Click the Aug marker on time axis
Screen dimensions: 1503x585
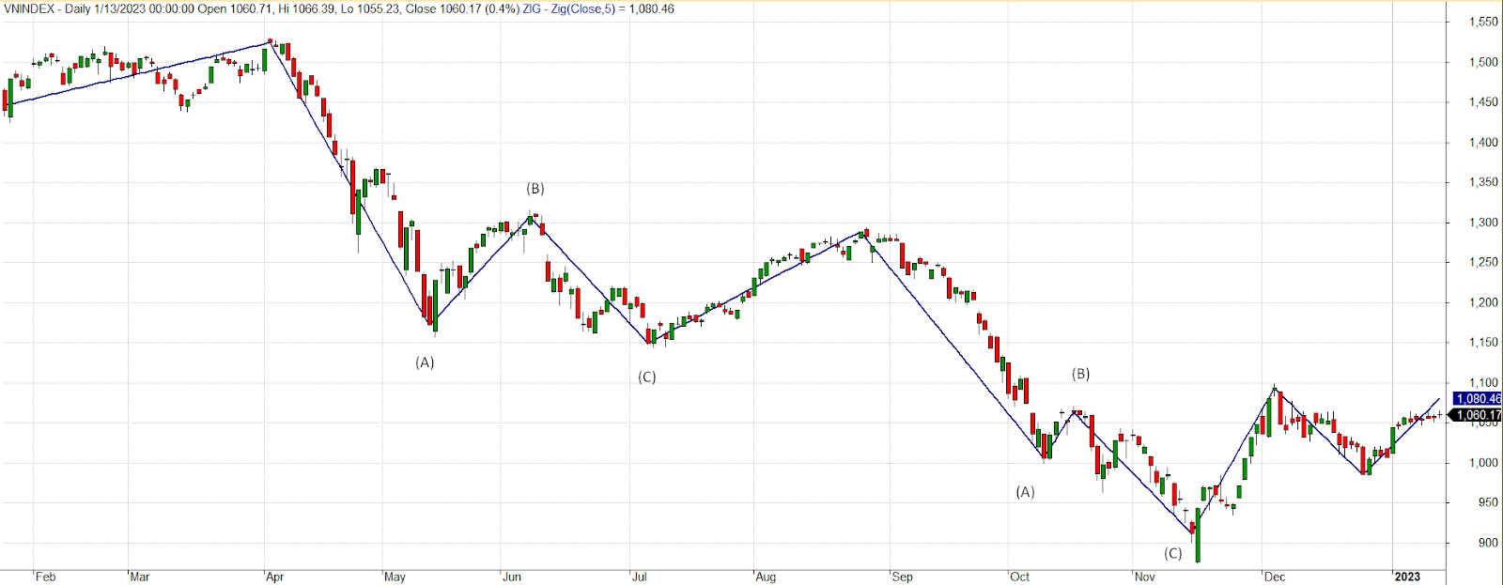point(766,577)
